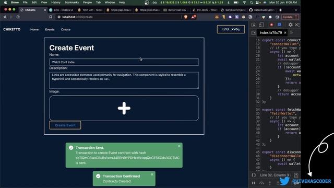Switch to the Pin JSON - Pinata tab

pyautogui.click(x=205, y=10)
